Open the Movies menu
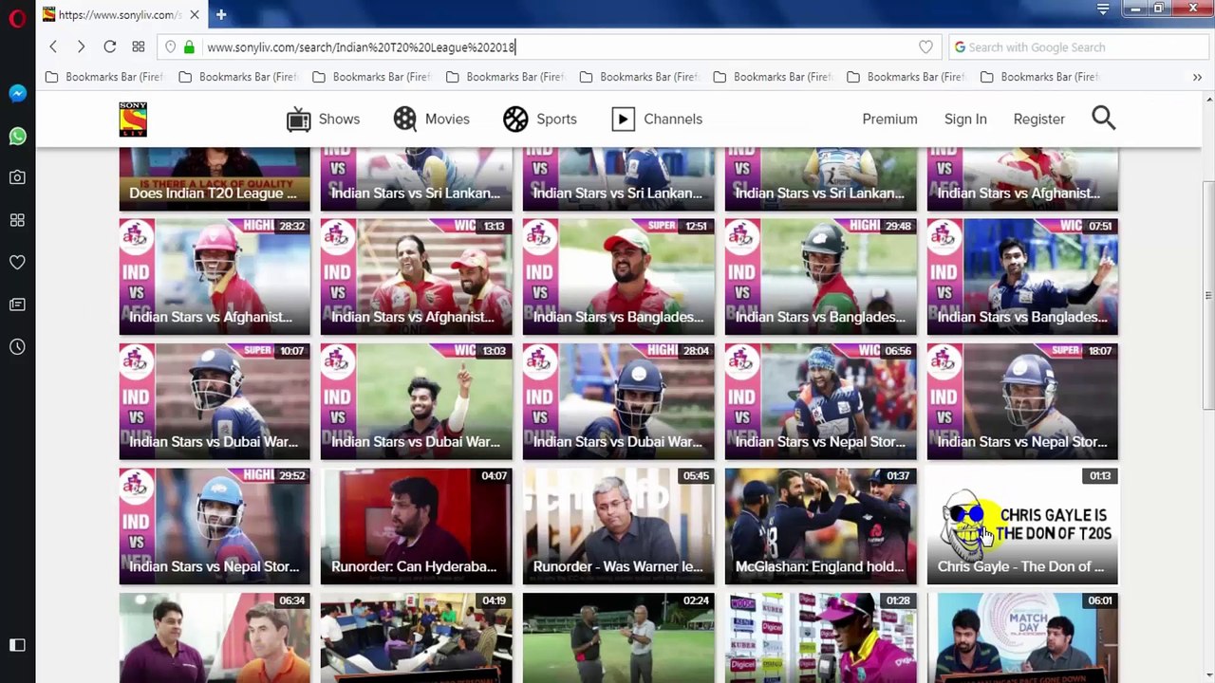The width and height of the screenshot is (1215, 683). point(431,119)
